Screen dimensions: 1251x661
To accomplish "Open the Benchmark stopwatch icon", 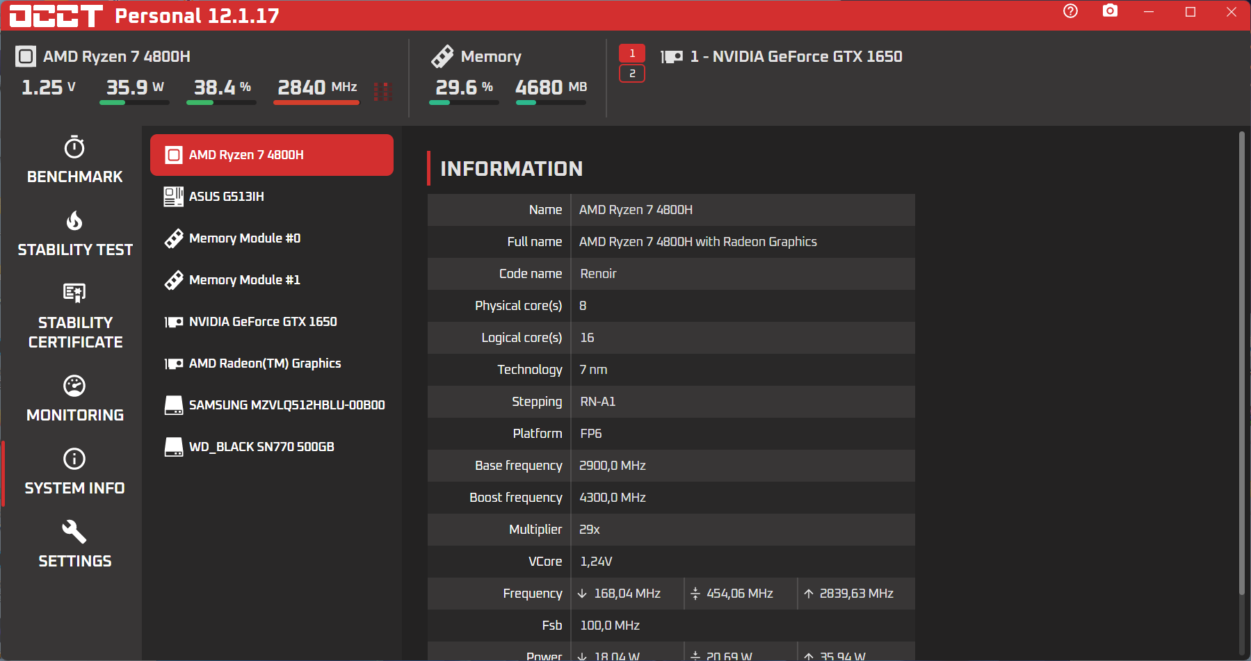I will (x=74, y=147).
